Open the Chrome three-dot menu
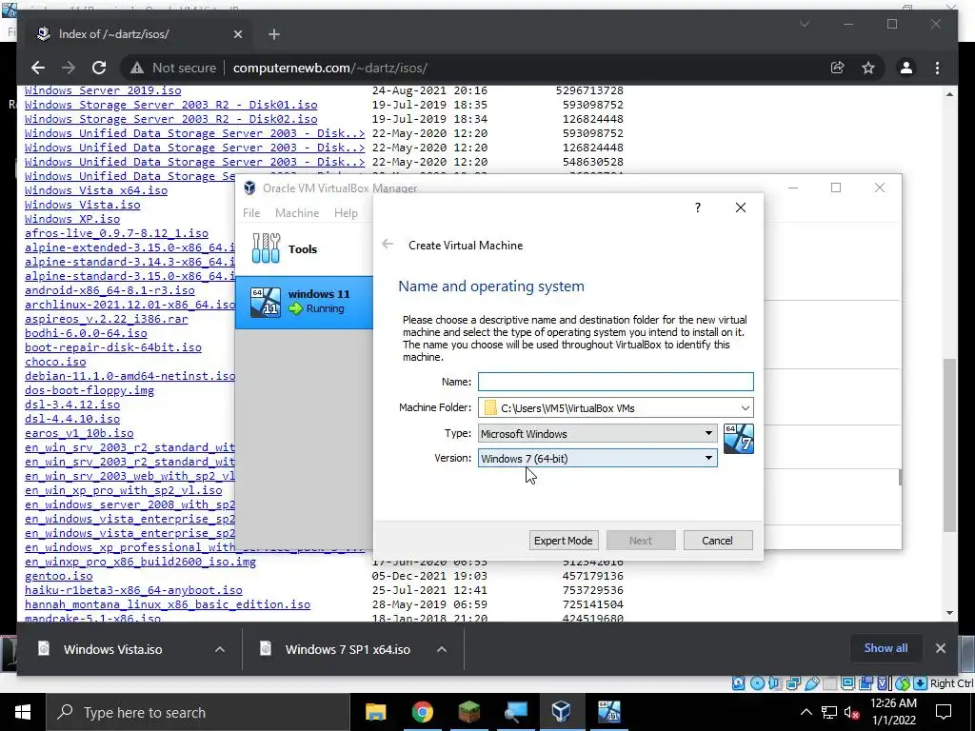 click(937, 68)
